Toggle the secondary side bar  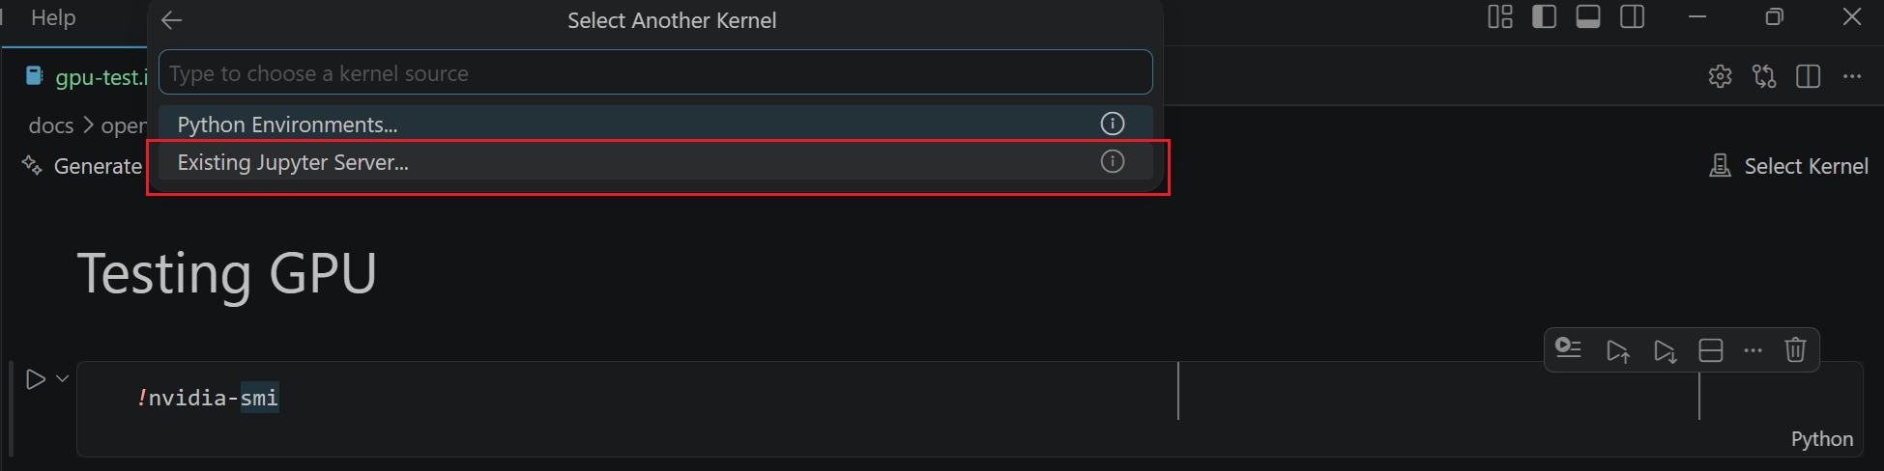[x=1633, y=17]
